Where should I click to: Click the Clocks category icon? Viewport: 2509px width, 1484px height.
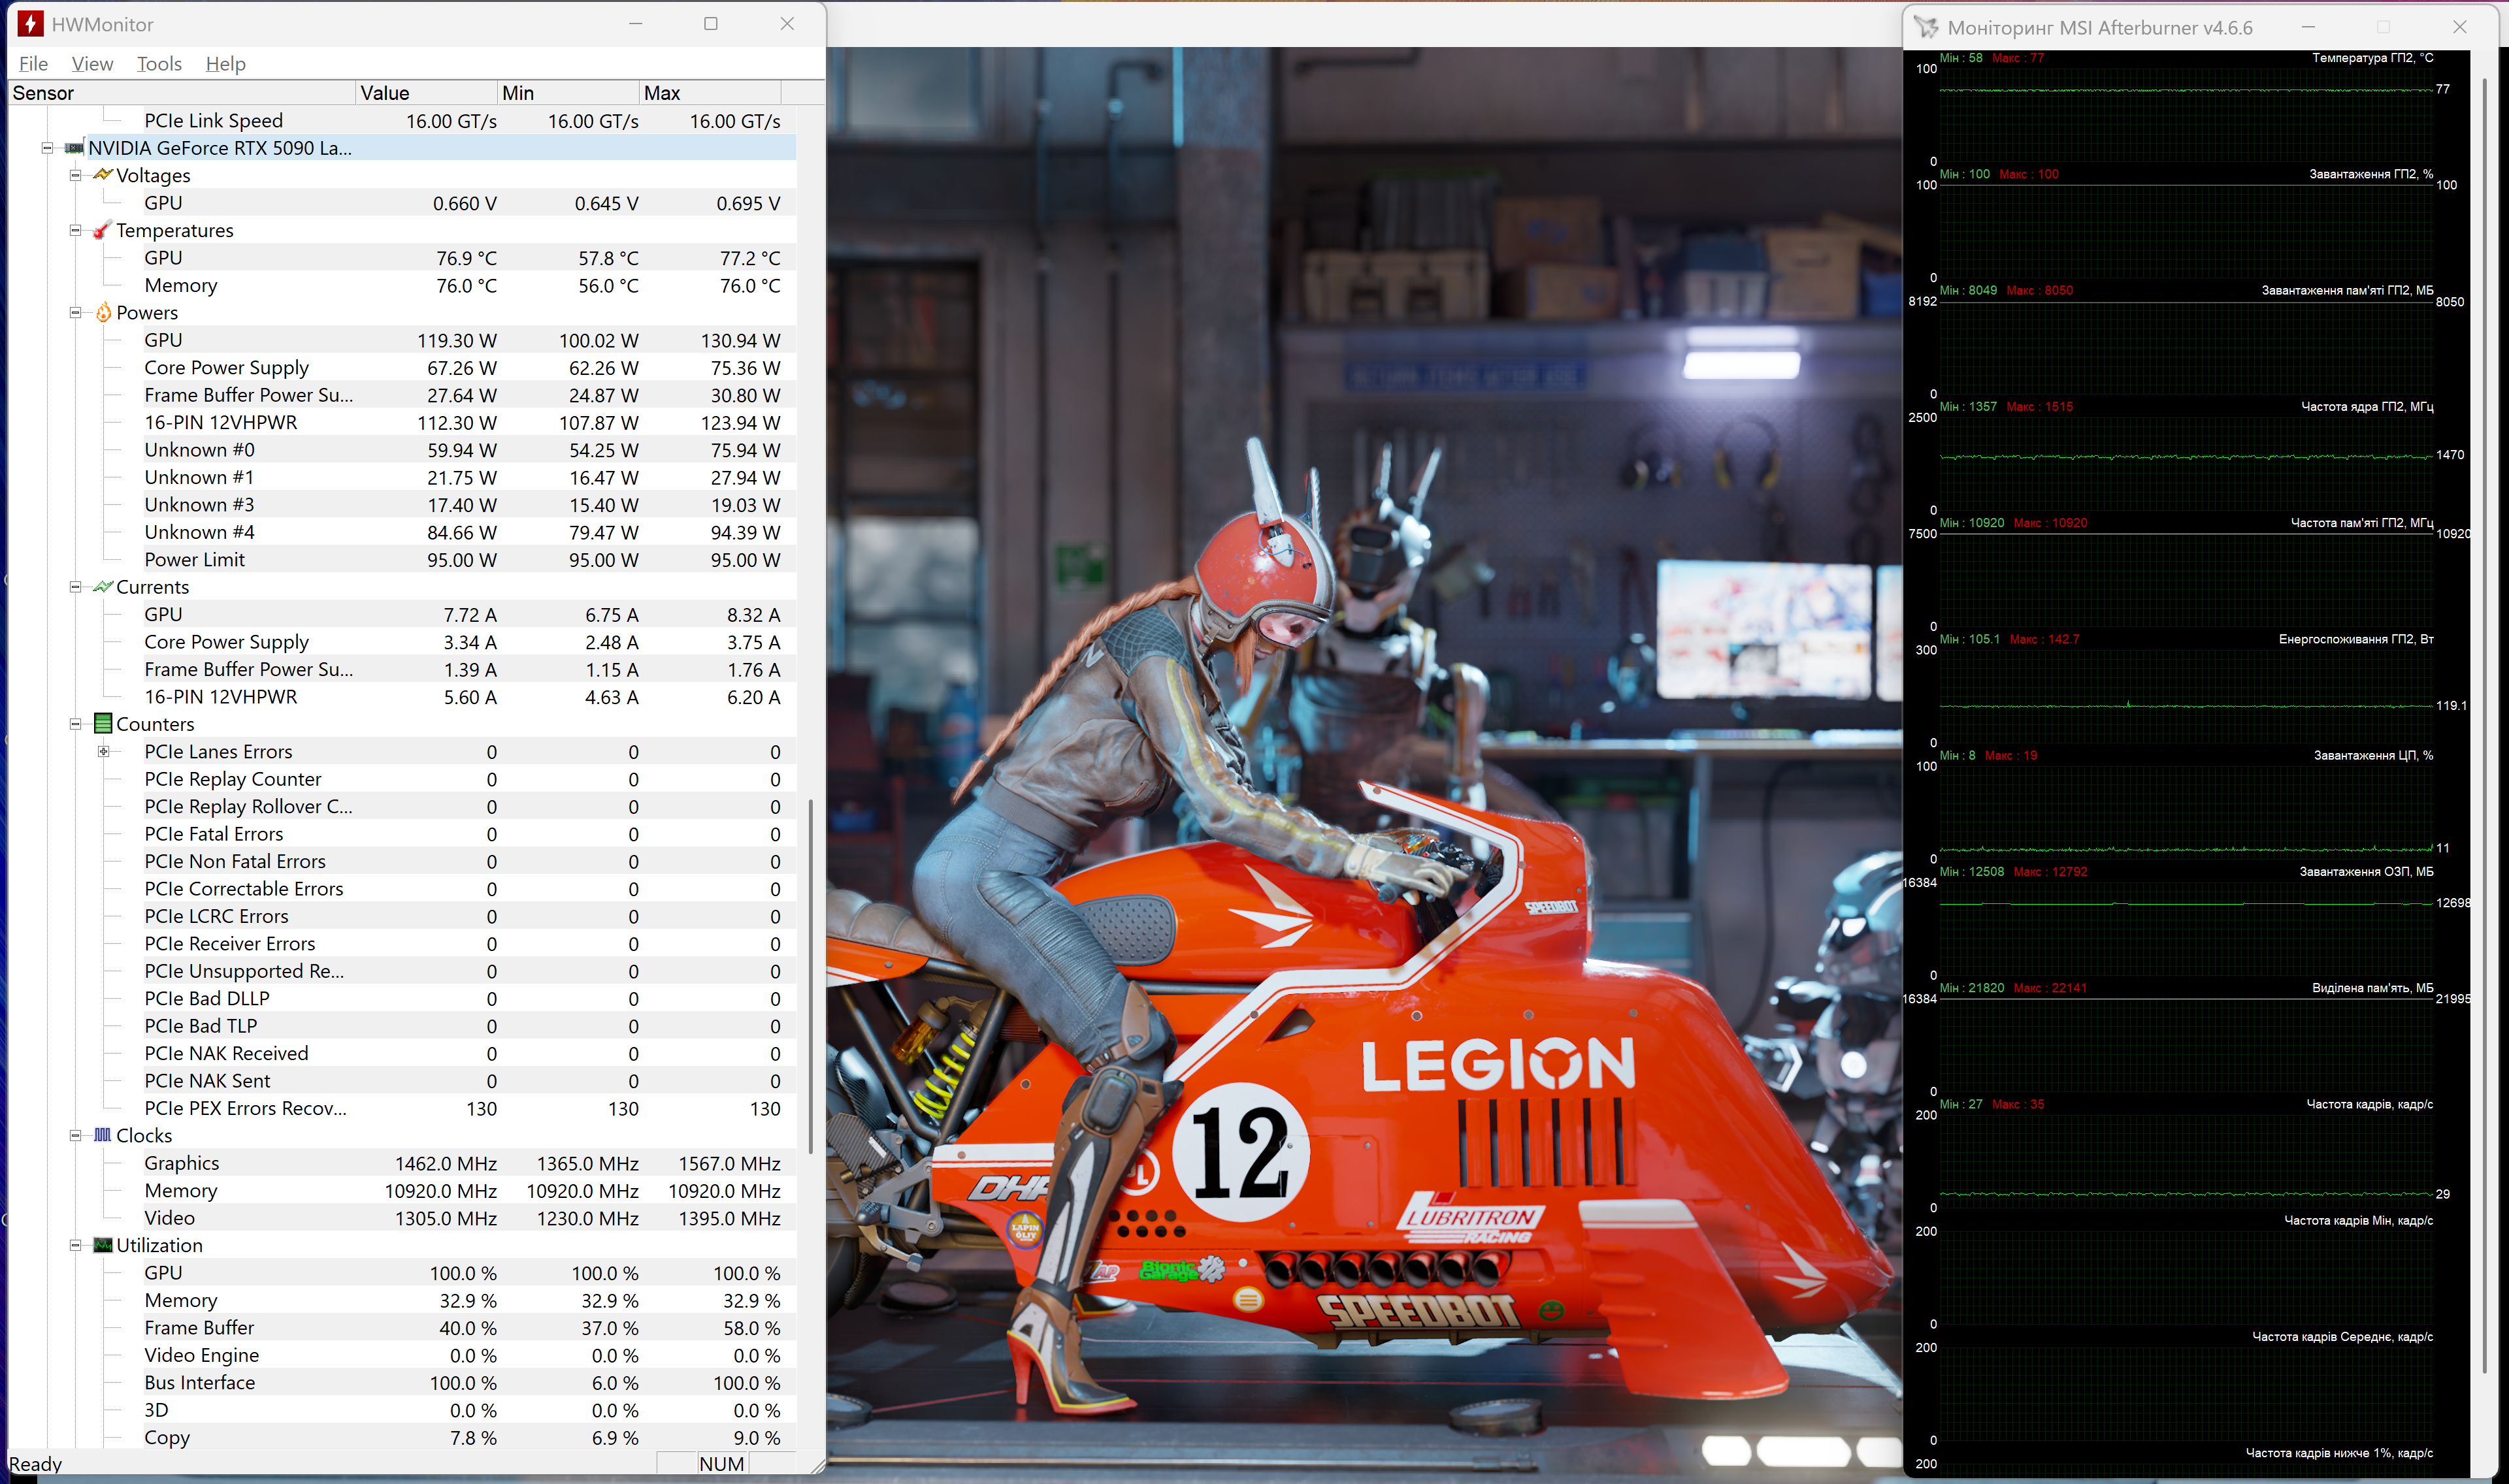[102, 1135]
